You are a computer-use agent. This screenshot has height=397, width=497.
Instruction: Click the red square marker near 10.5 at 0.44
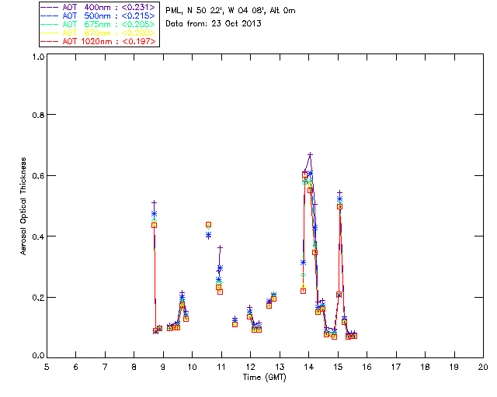tap(208, 224)
